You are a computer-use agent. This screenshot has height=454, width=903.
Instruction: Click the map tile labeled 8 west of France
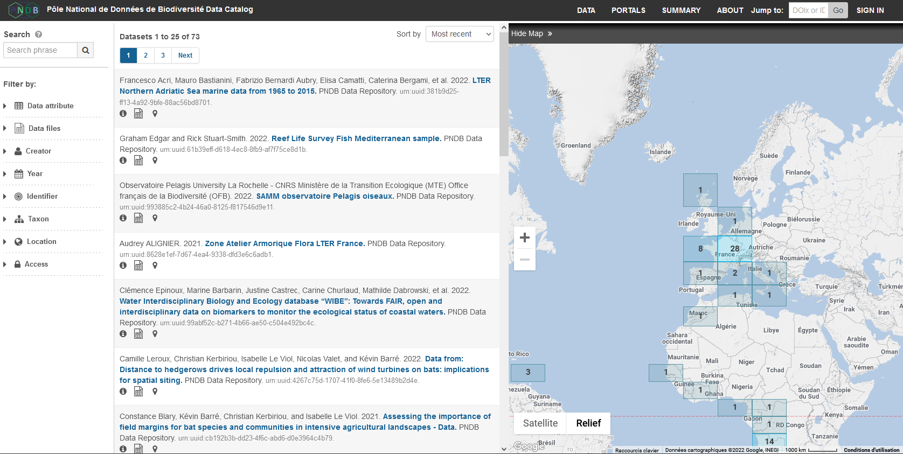(x=700, y=249)
